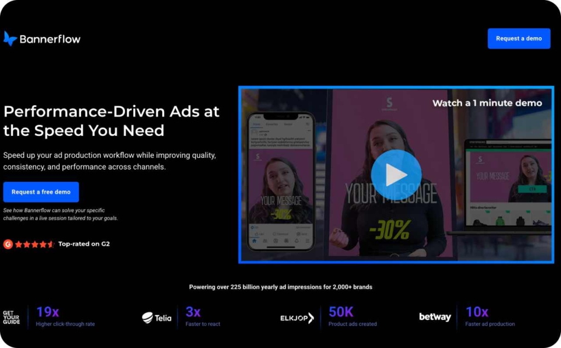Play the demo video

[x=396, y=174]
